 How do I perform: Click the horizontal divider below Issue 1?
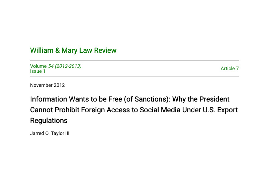[134, 76]
